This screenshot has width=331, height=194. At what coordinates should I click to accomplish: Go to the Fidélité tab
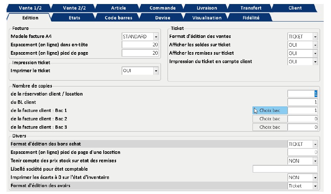click(251, 18)
